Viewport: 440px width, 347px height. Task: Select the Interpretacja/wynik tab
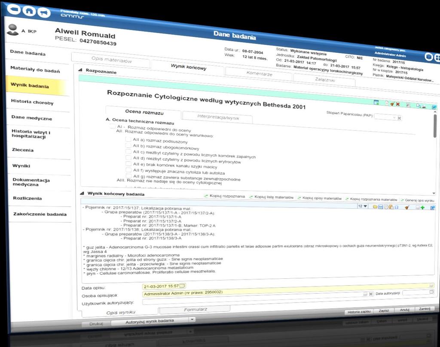tap(218, 117)
